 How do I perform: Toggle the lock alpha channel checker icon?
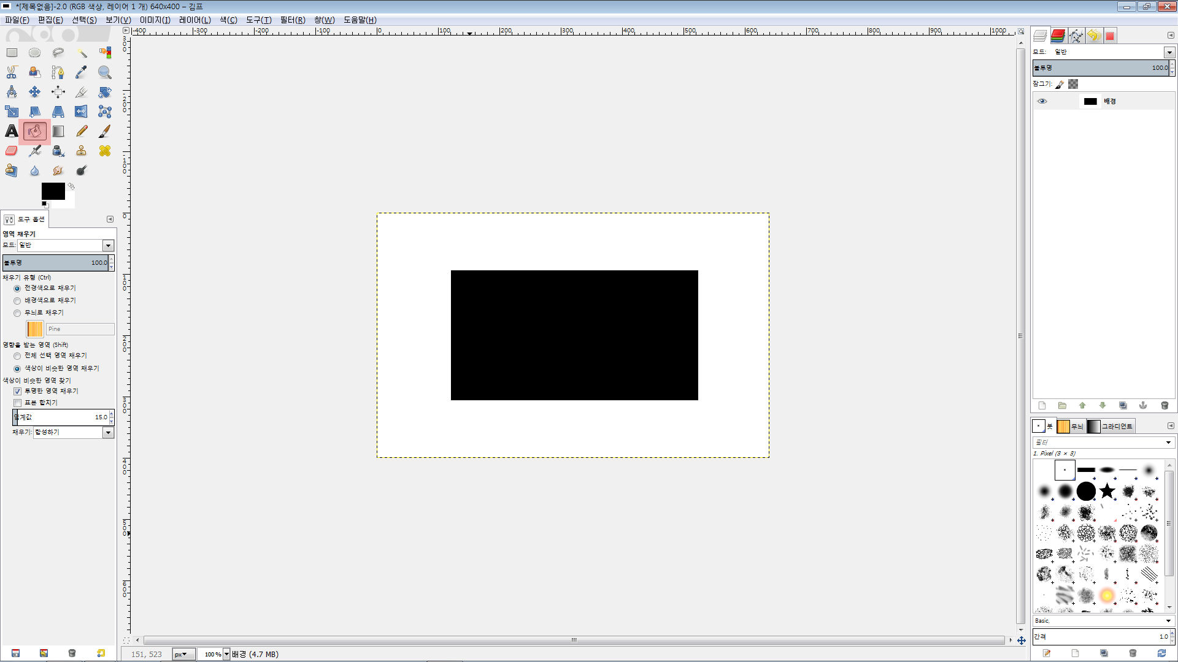[x=1073, y=84]
